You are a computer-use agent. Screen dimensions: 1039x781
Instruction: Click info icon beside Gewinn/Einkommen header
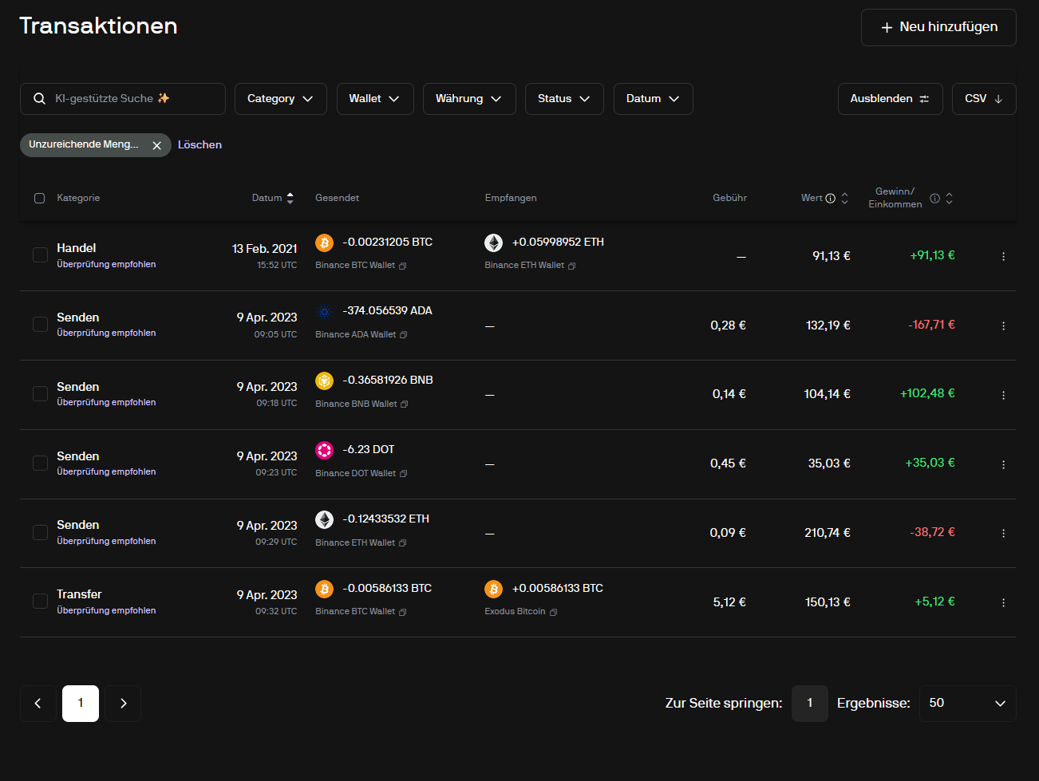[934, 198]
